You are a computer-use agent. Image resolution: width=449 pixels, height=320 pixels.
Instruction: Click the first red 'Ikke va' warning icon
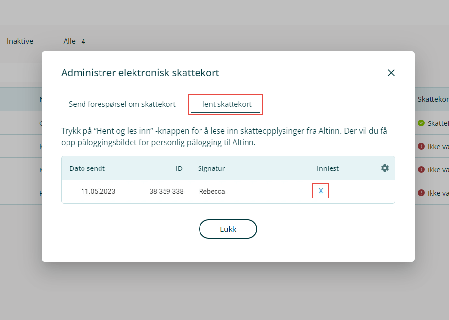click(x=421, y=146)
